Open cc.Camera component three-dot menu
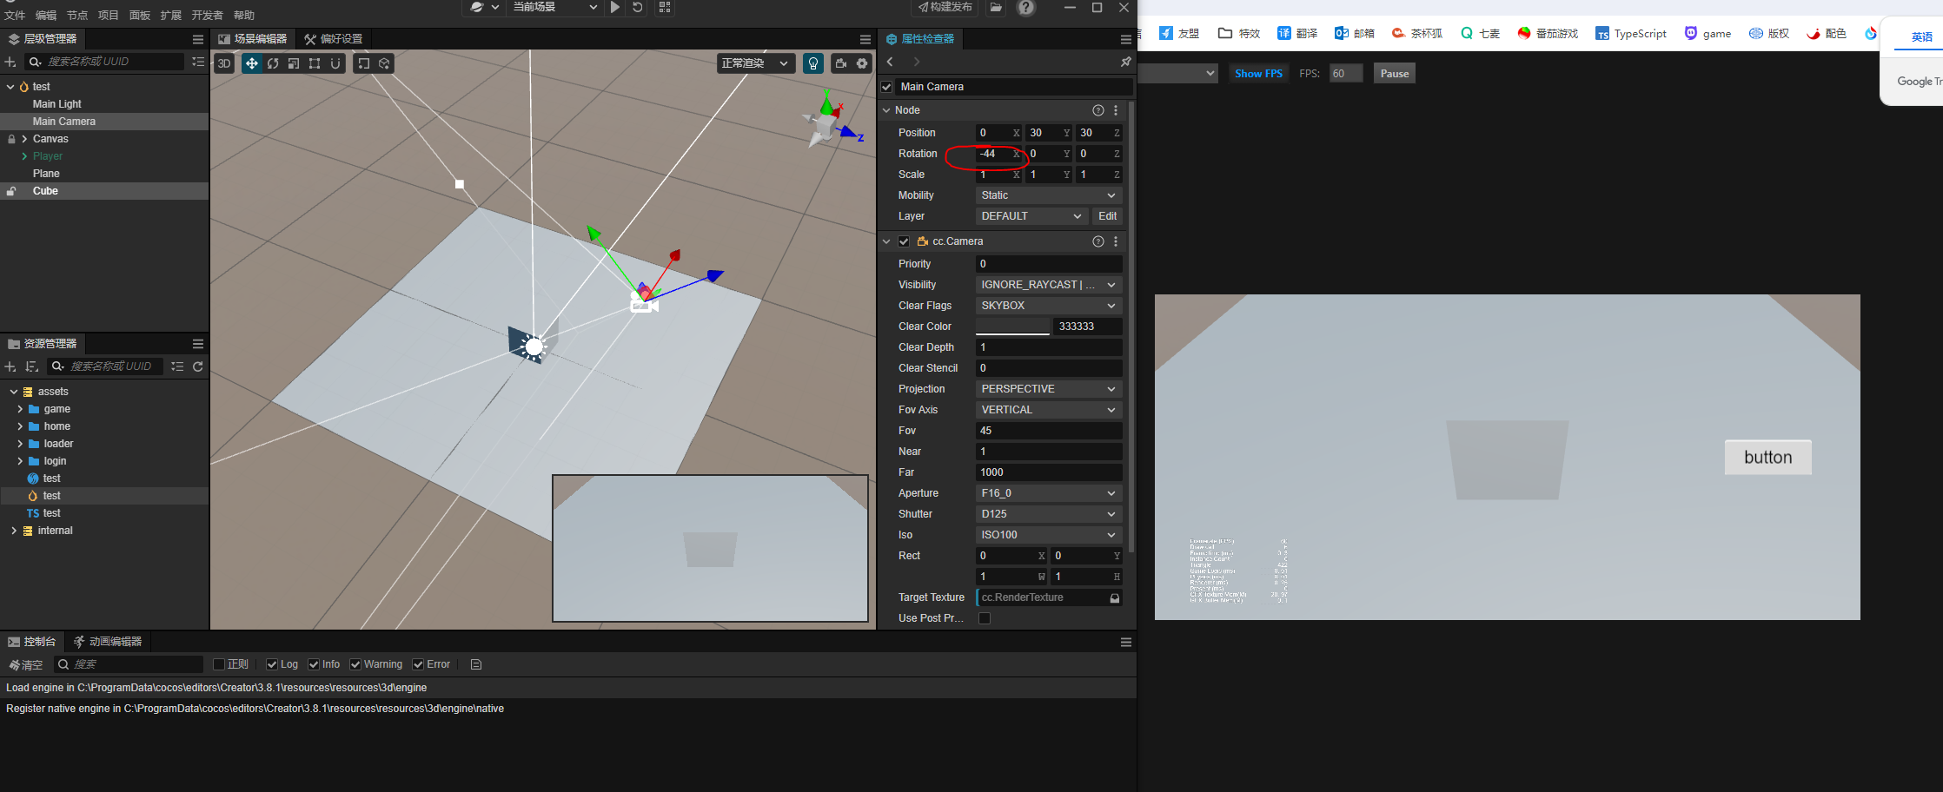 click(1116, 241)
